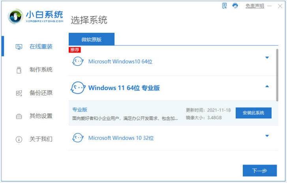Click the 其他设置 briefcase icon
287x183 pixels.
(x=19, y=116)
